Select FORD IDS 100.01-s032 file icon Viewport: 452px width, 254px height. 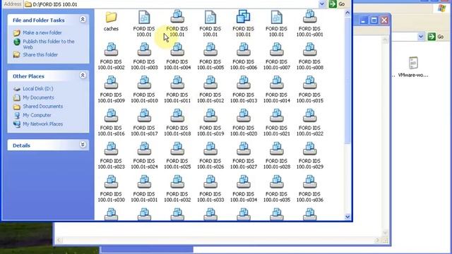(x=177, y=182)
